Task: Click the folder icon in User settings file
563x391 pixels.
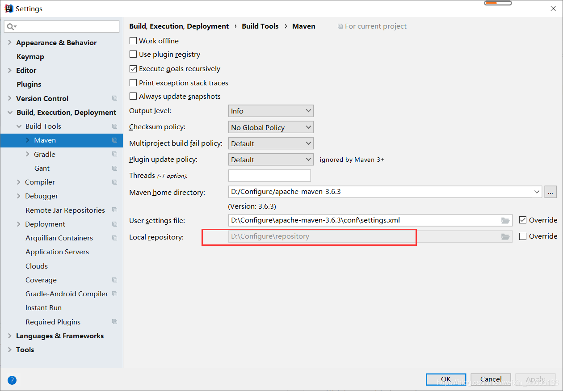Action: [x=505, y=220]
